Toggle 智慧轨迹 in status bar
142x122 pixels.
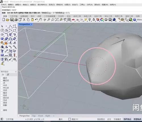click(x=137, y=119)
